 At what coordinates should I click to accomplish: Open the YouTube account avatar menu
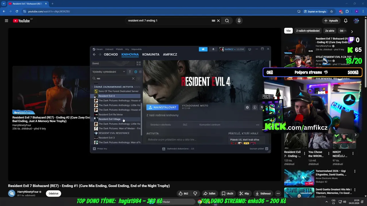pos(356,21)
